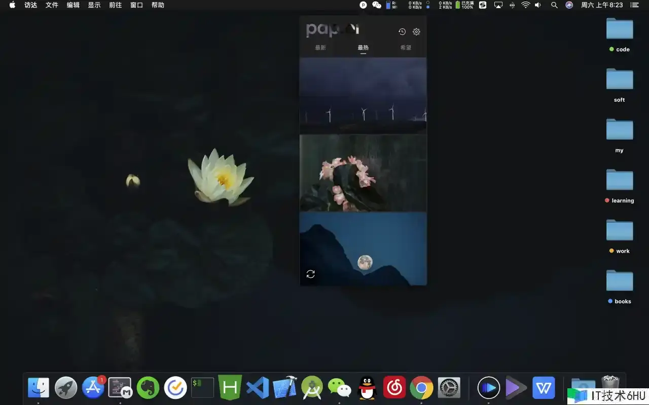The height and width of the screenshot is (405, 649).
Task: Launch NetEase Cloud Music from dock
Action: (394, 388)
